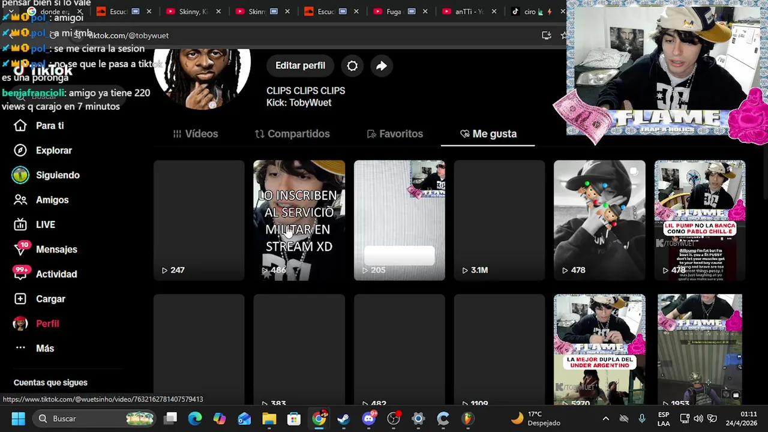Expand the Más options menu
The height and width of the screenshot is (432, 768).
[x=35, y=348]
